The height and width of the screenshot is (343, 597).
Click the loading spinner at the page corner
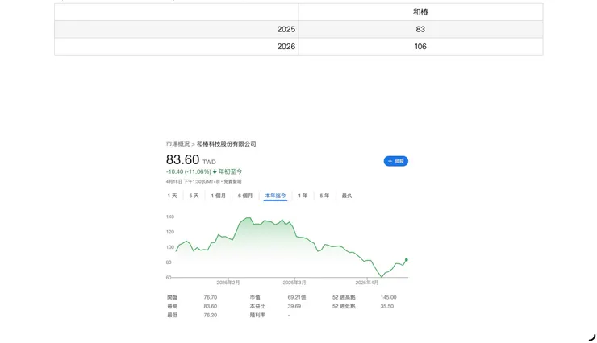click(x=592, y=337)
